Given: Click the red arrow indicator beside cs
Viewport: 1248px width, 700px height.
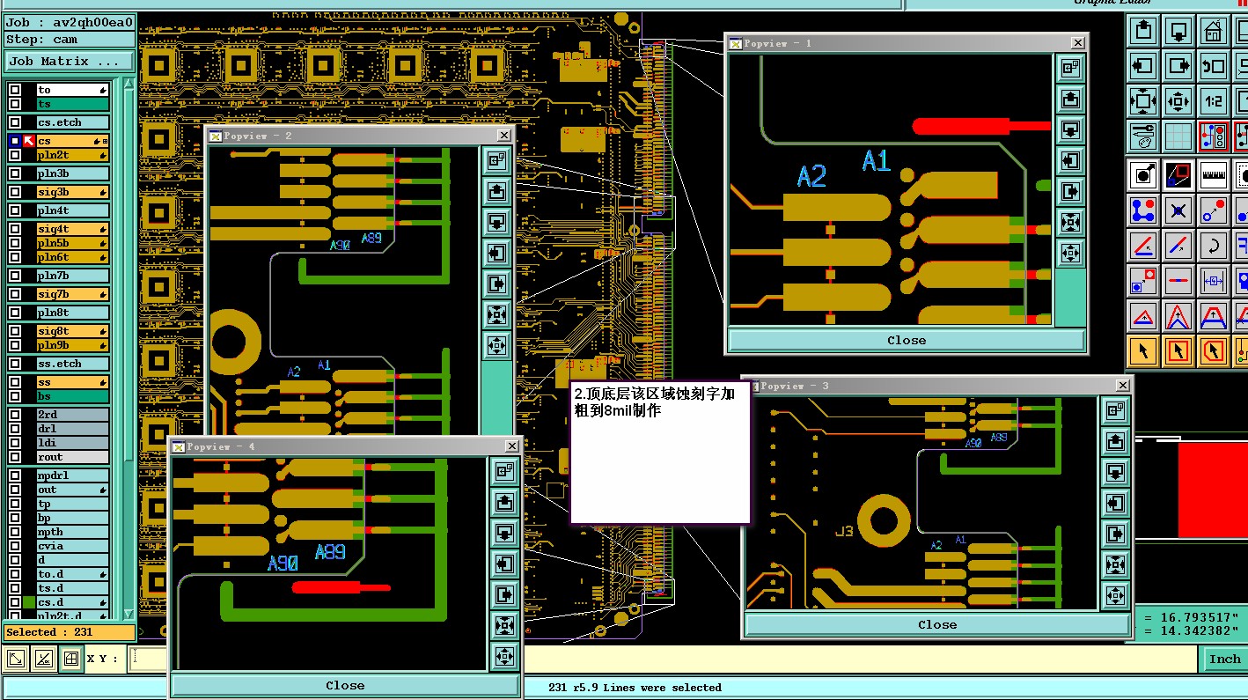Looking at the screenshot, I should click(29, 141).
